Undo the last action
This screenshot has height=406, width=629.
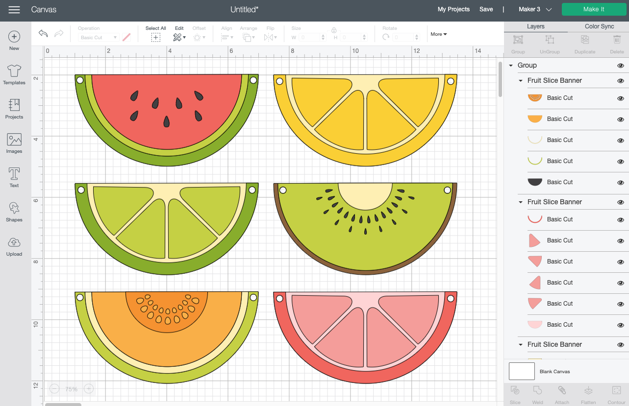click(x=43, y=33)
